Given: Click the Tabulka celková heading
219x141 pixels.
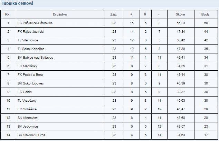Looking at the screenshot, I should click(x=18, y=3).
